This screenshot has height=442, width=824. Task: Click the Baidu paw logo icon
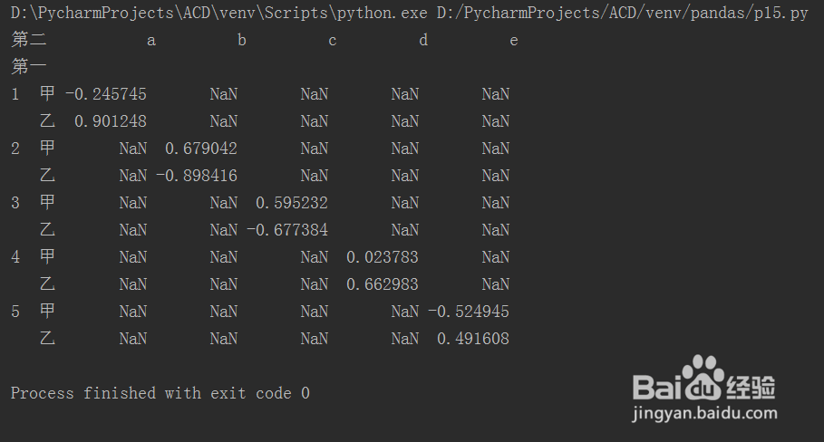(702, 378)
